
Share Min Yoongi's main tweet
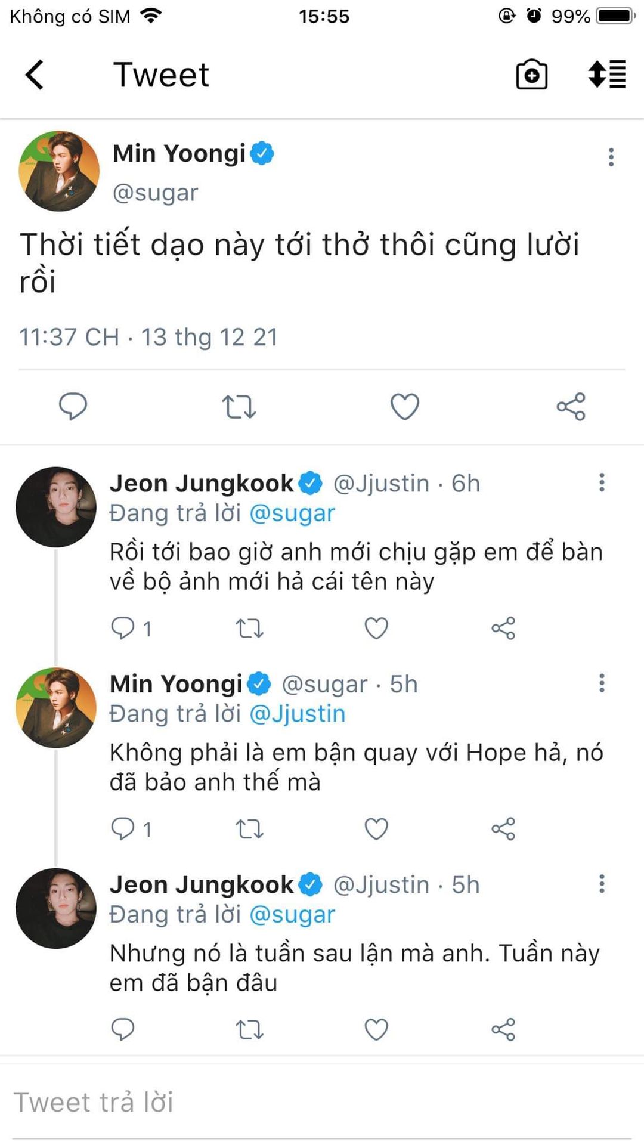[571, 407]
